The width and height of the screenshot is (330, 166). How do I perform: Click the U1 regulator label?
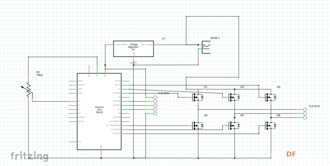pos(163,39)
